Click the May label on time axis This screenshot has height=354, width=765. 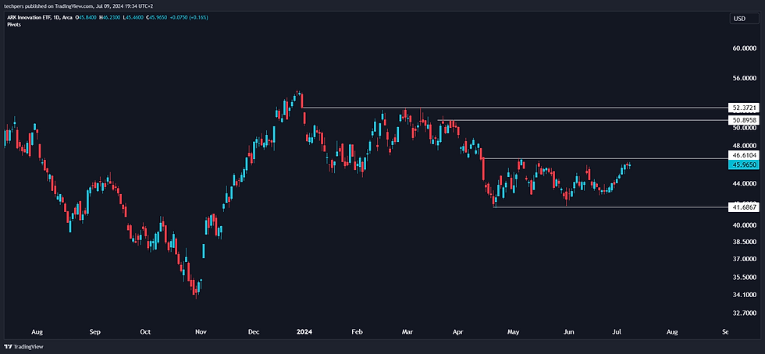[x=513, y=332]
